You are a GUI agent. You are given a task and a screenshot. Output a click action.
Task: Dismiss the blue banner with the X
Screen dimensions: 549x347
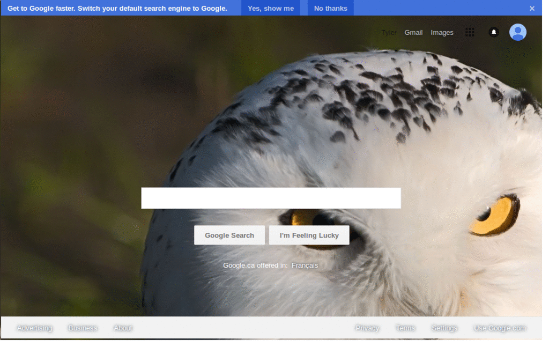point(532,8)
